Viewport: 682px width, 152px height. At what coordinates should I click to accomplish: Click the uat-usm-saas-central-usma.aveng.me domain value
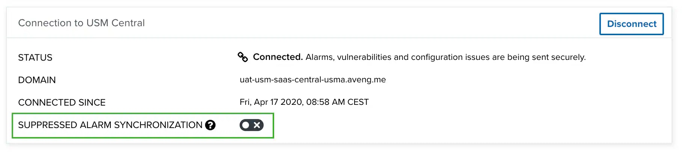tap(313, 80)
